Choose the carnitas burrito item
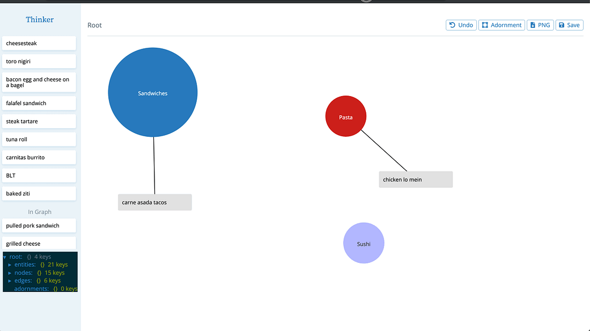Image resolution: width=590 pixels, height=331 pixels. [x=39, y=158]
